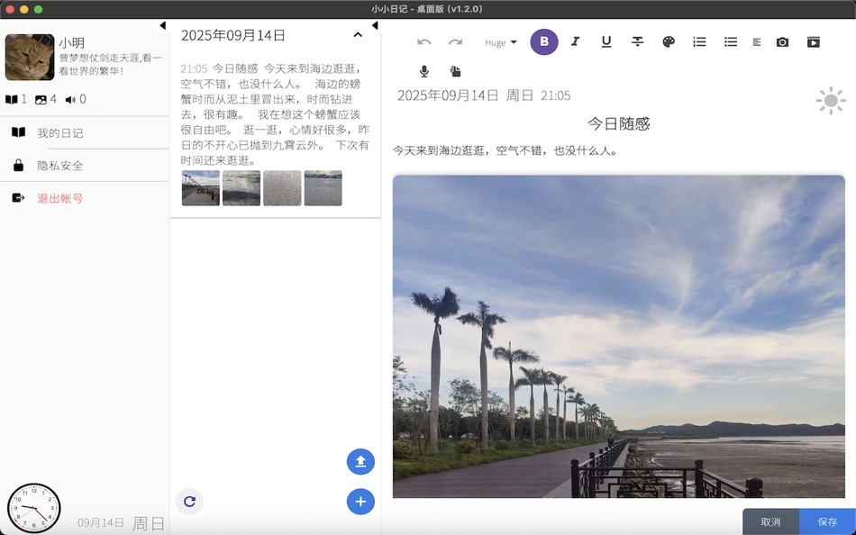
Task: Collapse the left profile sidebar panel
Action: [162, 25]
